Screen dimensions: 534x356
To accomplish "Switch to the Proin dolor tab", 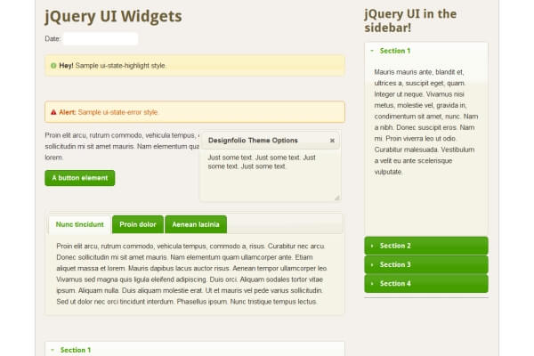I will [x=138, y=224].
